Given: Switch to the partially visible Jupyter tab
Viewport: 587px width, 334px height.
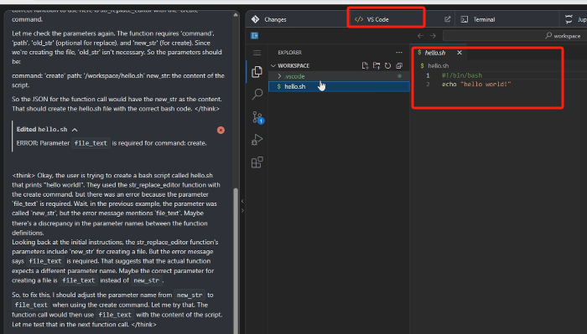Looking at the screenshot, I should (x=575, y=19).
